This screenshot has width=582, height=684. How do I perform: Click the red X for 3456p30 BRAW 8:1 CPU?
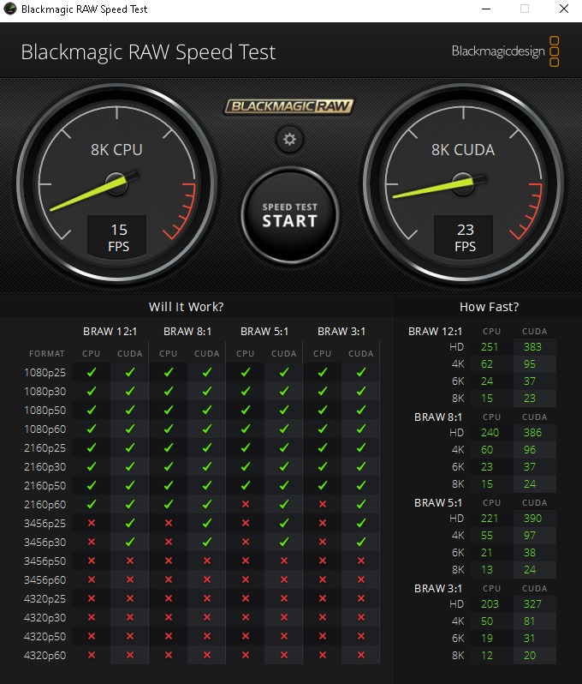pos(169,542)
